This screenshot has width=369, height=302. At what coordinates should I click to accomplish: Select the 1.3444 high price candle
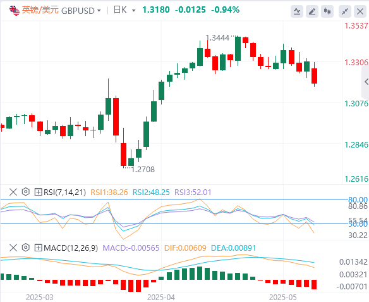(x=238, y=51)
